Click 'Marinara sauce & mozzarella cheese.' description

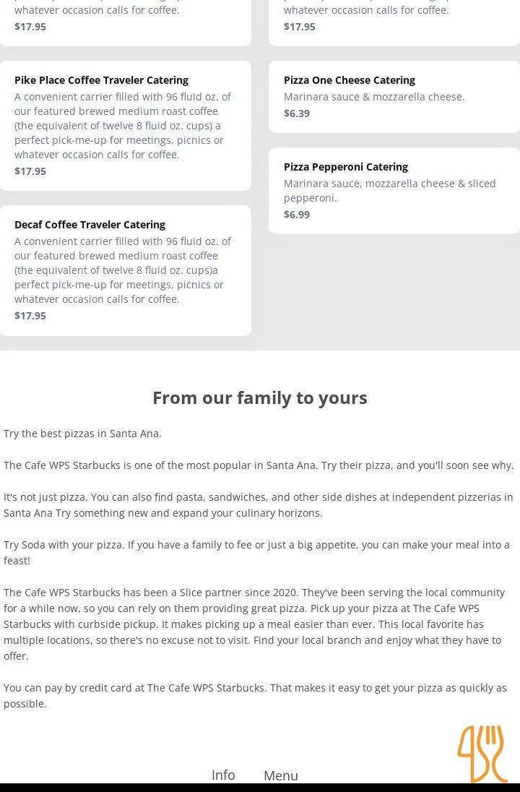click(x=374, y=97)
